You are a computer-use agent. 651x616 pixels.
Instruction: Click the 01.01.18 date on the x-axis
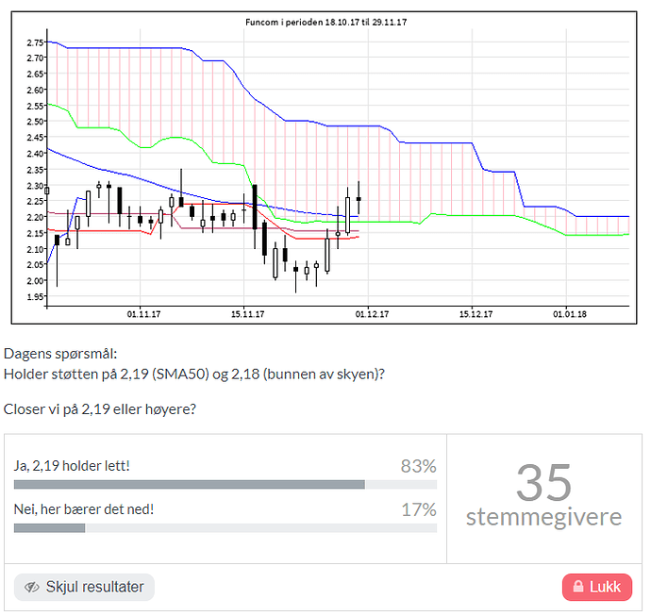tap(570, 314)
